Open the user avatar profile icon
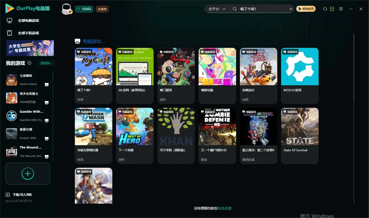Viewport: 369px width, 218px height. [x=66, y=9]
